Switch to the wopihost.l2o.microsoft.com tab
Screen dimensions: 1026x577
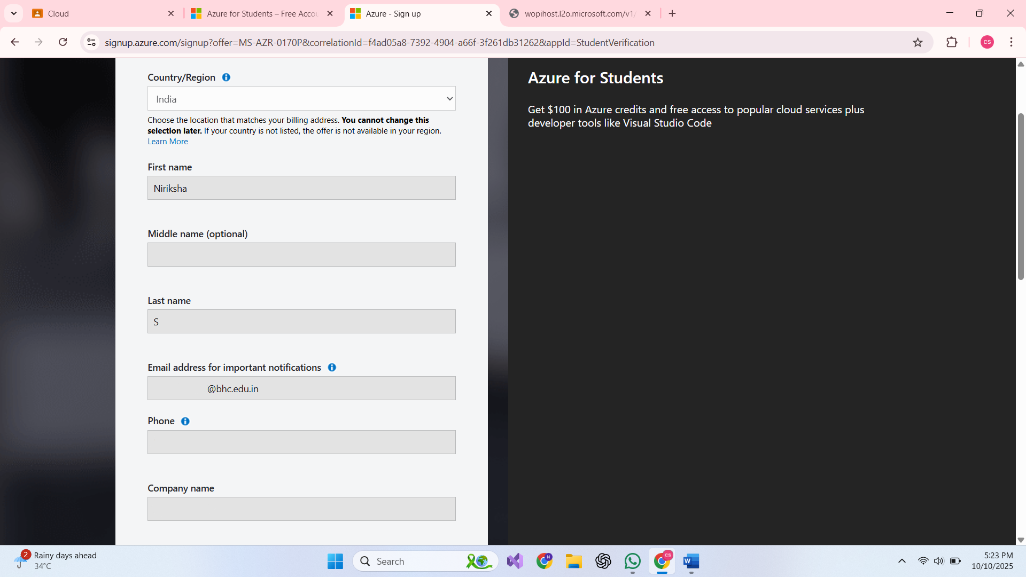(580, 13)
